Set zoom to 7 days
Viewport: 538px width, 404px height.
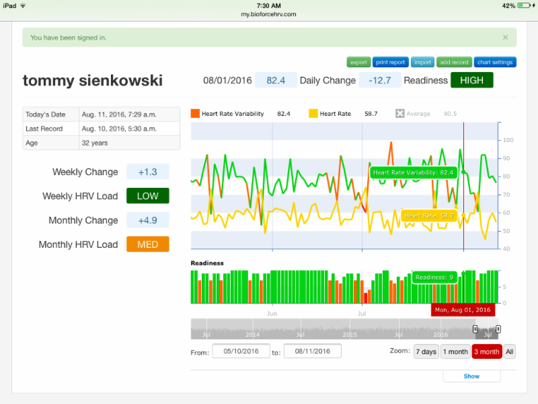[425, 351]
